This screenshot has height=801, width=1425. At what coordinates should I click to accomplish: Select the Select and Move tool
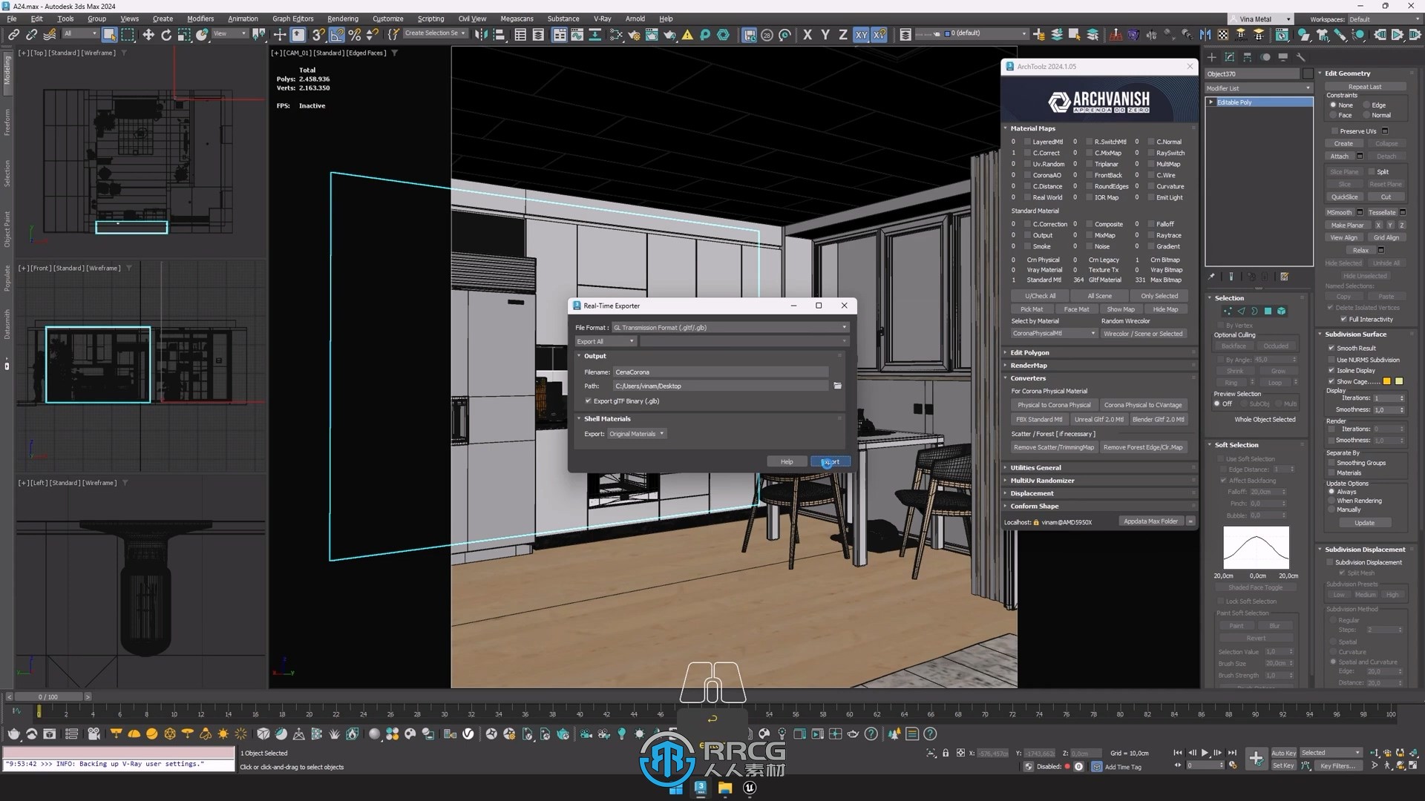148,34
